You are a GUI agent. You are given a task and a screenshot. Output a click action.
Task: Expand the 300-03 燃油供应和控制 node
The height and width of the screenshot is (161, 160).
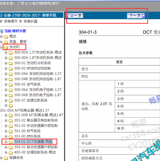pyautogui.click(x=6, y=69)
